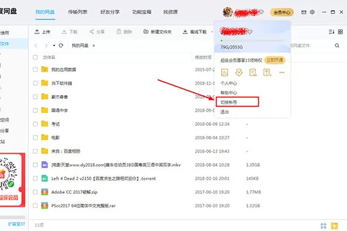
Task: Open 帮助中心 from the account menu
Action: coord(229,92)
